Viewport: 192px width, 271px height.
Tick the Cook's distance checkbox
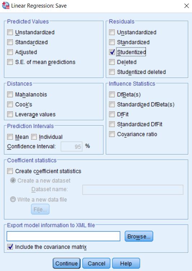(10, 105)
